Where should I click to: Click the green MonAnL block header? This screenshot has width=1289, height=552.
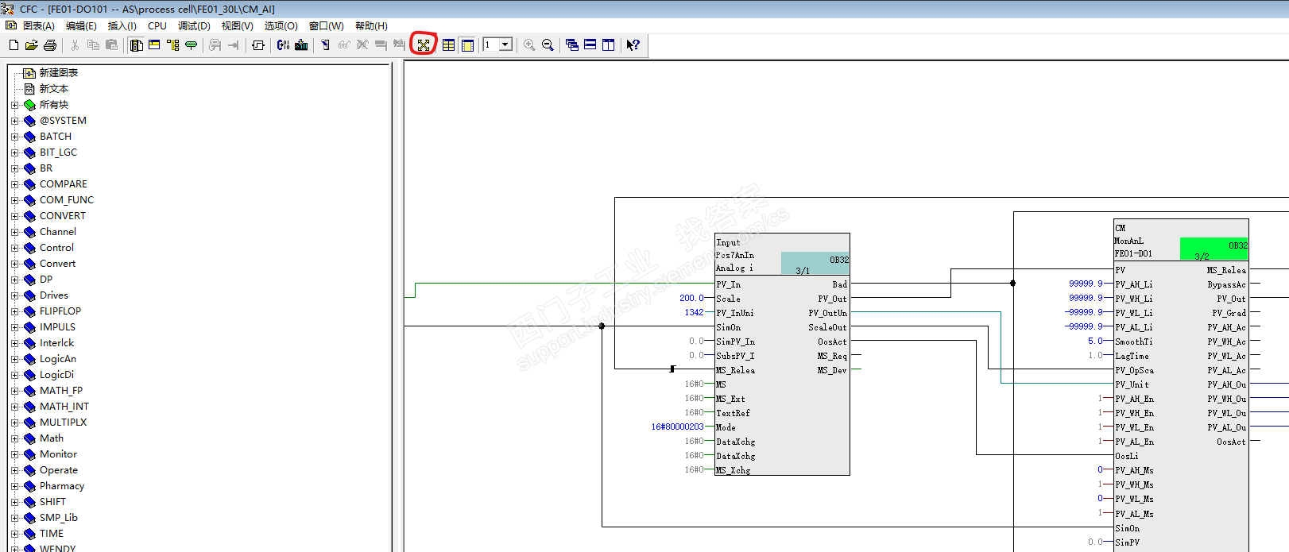coord(1214,249)
